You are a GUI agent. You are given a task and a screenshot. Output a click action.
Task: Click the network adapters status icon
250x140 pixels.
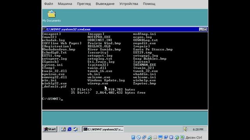[x=144, y=137]
